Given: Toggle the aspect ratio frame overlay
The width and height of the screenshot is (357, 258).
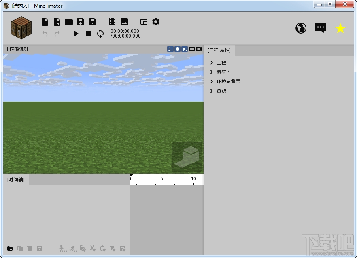Looking at the screenshot, I should [199, 49].
